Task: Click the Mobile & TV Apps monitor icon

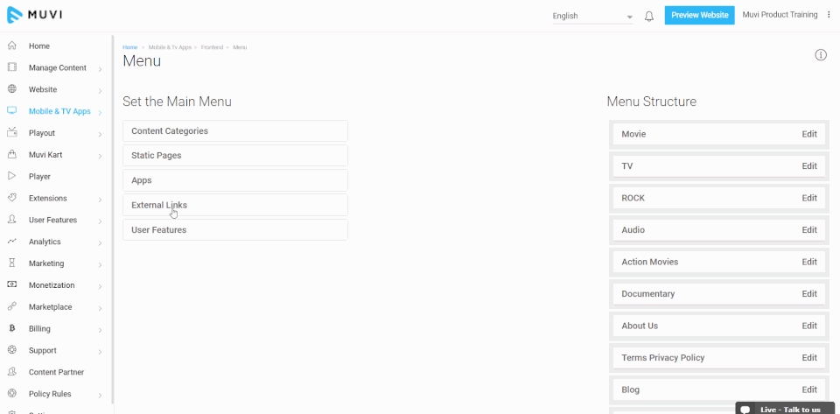Action: pos(11,111)
